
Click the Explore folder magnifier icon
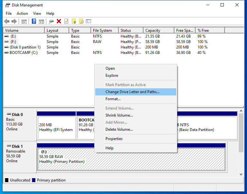point(81,21)
